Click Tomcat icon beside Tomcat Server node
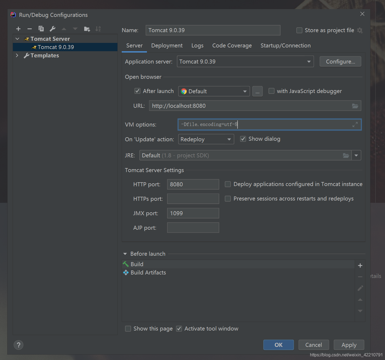Screen dimensions: 385x360 tap(27, 39)
